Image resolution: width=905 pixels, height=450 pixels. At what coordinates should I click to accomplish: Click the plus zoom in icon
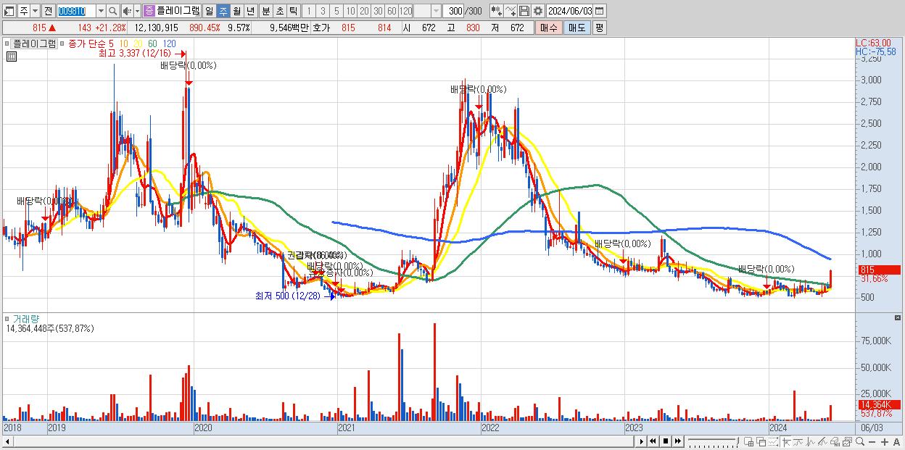coord(884,442)
